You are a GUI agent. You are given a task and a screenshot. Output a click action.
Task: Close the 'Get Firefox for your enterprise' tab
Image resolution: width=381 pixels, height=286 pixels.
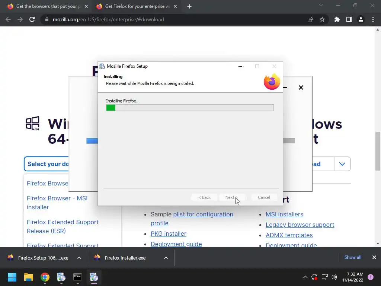(175, 6)
